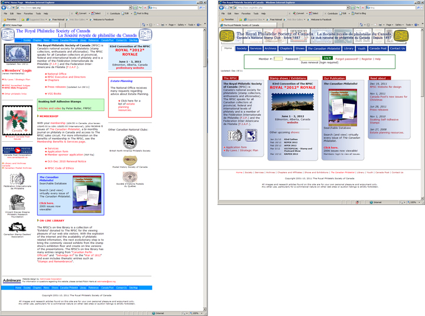Expand Page menu in left window command bar
Screen dimensions: 425x316
pos(172,25)
